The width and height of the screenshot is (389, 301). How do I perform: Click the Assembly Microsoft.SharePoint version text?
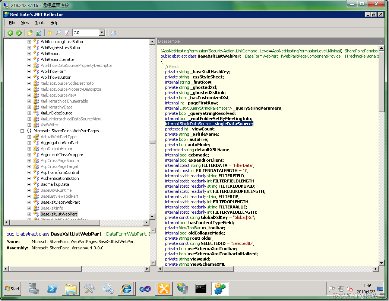67,248
